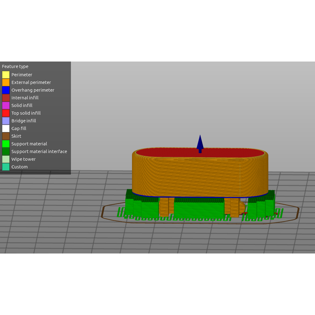Viewport: 315px width, 315px height.
Task: Click the Support material label text
Action: coord(29,144)
